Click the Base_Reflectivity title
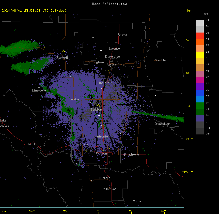Screen dimensions: 219x214 click(x=109, y=4)
